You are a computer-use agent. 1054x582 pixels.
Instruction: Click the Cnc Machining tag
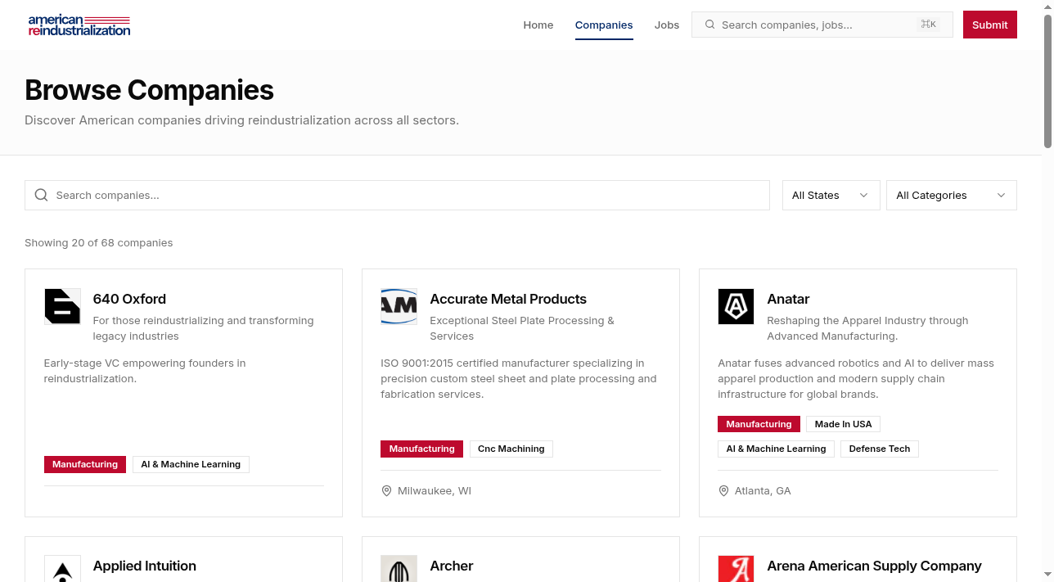click(511, 449)
